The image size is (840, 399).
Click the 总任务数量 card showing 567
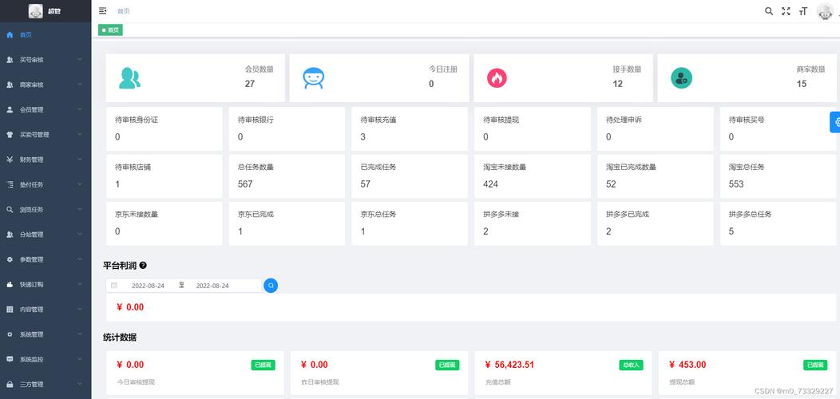point(287,176)
